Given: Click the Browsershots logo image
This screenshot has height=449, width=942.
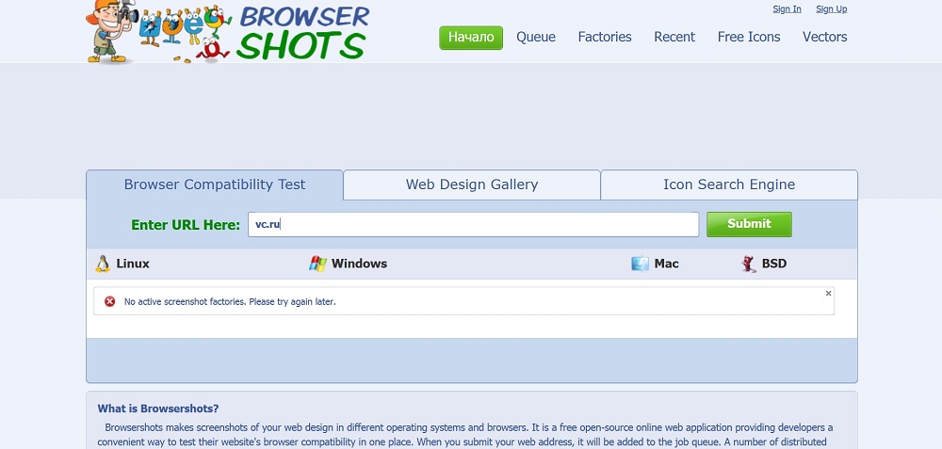Looking at the screenshot, I should [x=228, y=31].
